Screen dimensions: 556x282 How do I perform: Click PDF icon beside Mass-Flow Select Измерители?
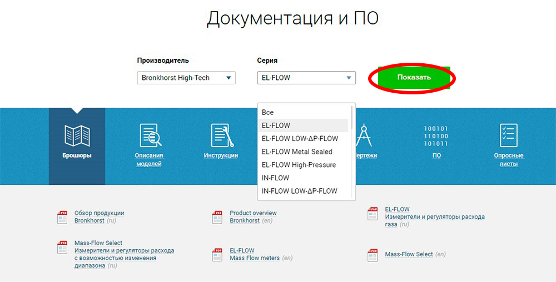point(62,247)
